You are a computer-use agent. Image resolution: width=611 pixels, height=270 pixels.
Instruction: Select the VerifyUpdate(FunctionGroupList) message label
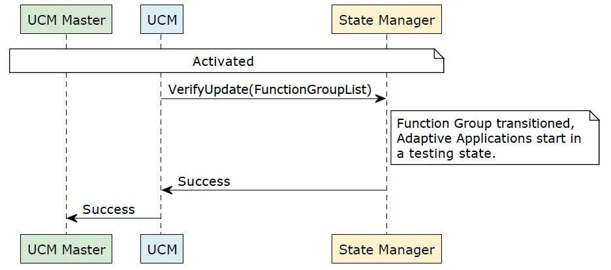coord(270,89)
